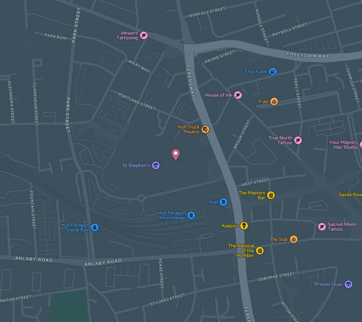362x322 pixels.
Task: Select the Hull Truck Theatre label
Action: pos(188,129)
